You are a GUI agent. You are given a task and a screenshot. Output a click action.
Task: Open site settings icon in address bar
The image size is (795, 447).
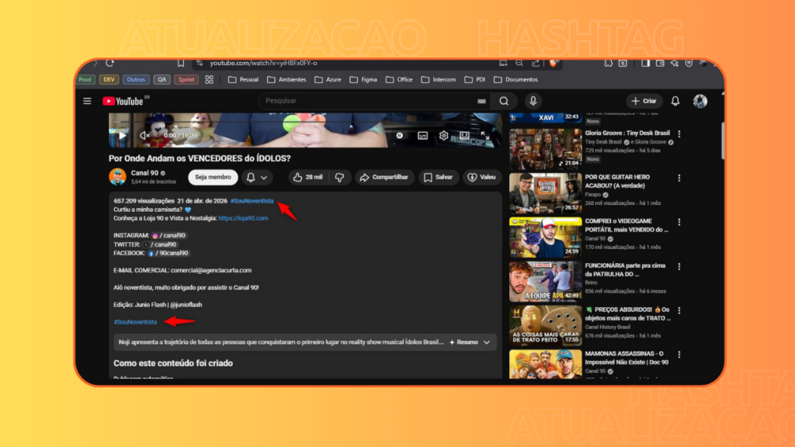[x=200, y=64]
